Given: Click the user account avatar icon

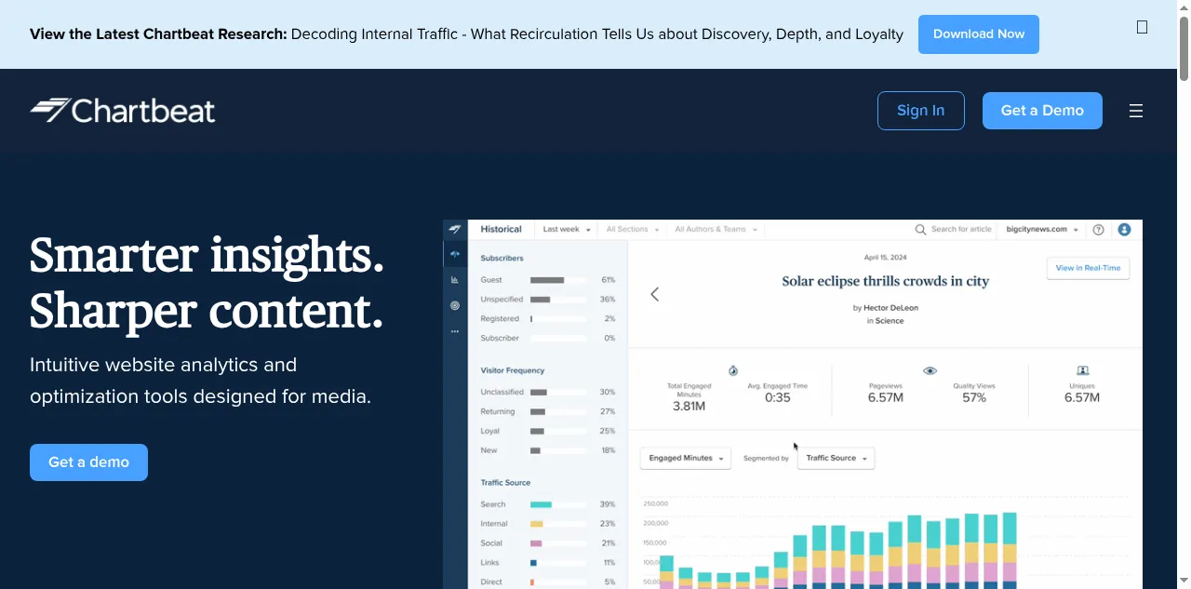Looking at the screenshot, I should (1124, 229).
